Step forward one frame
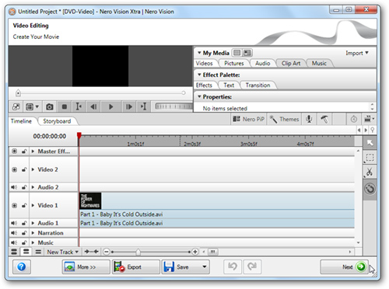 coord(129,106)
